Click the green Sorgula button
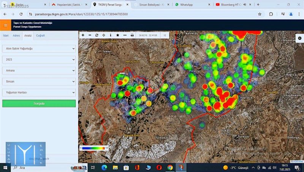304x172 pixels. (39, 104)
